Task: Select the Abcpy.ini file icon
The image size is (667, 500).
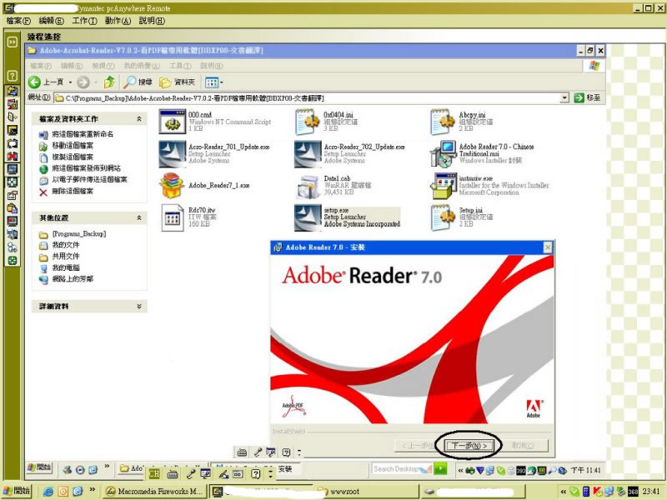Action: coord(443,122)
